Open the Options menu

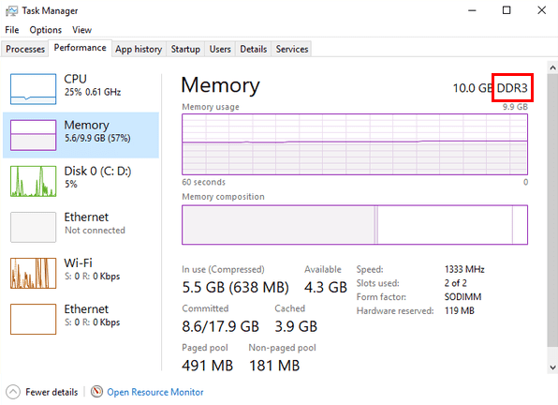(46, 30)
